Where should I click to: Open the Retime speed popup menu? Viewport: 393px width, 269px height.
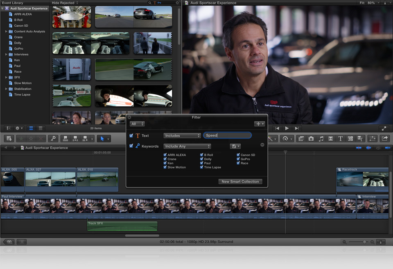(x=286, y=139)
